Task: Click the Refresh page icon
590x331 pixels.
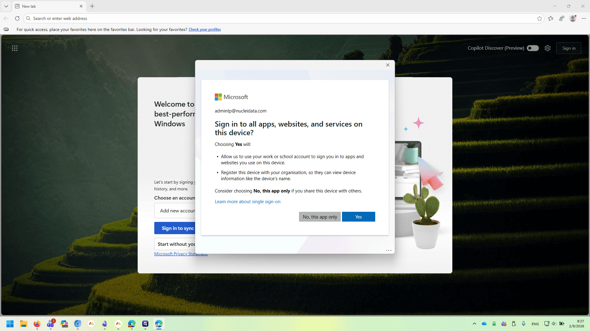Action: (17, 18)
